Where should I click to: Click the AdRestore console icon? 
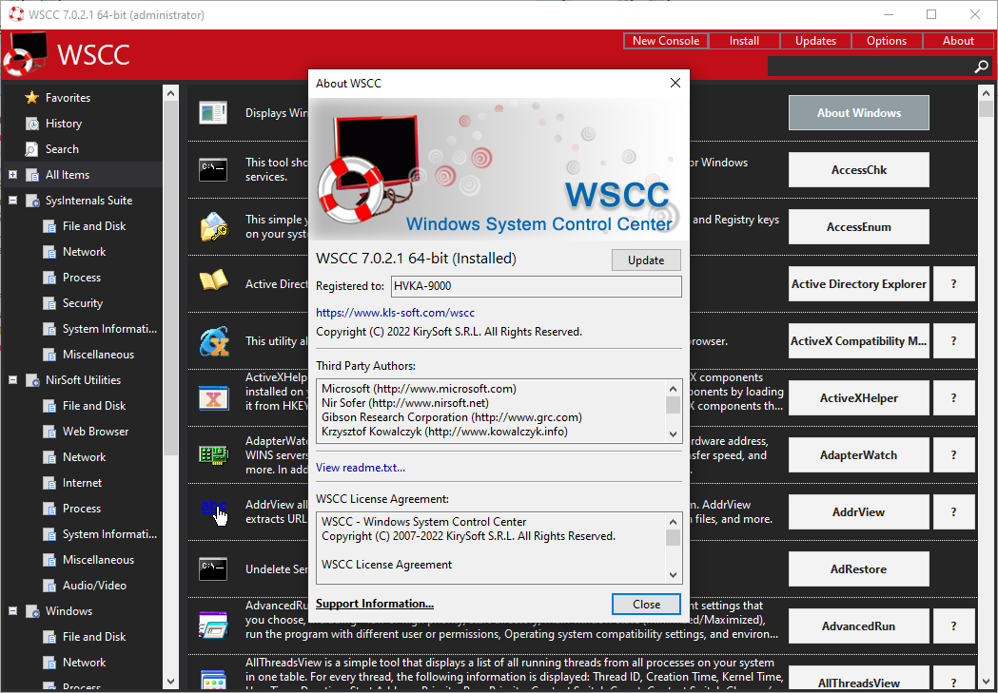click(x=212, y=568)
